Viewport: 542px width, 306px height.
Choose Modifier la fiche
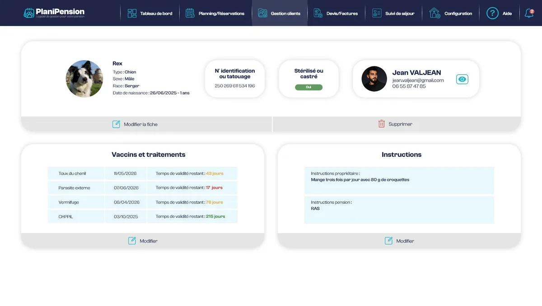[141, 124]
